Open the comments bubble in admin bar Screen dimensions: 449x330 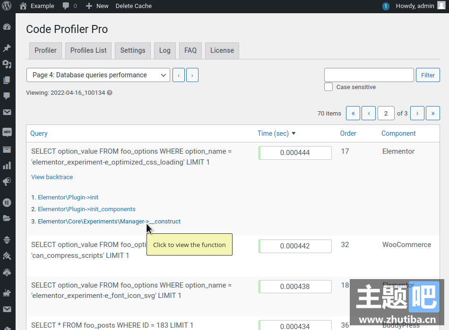(x=66, y=6)
